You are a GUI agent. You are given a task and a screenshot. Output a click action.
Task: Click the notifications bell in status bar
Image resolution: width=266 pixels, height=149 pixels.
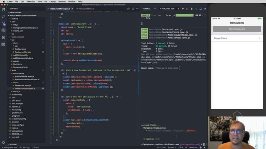coord(204,147)
